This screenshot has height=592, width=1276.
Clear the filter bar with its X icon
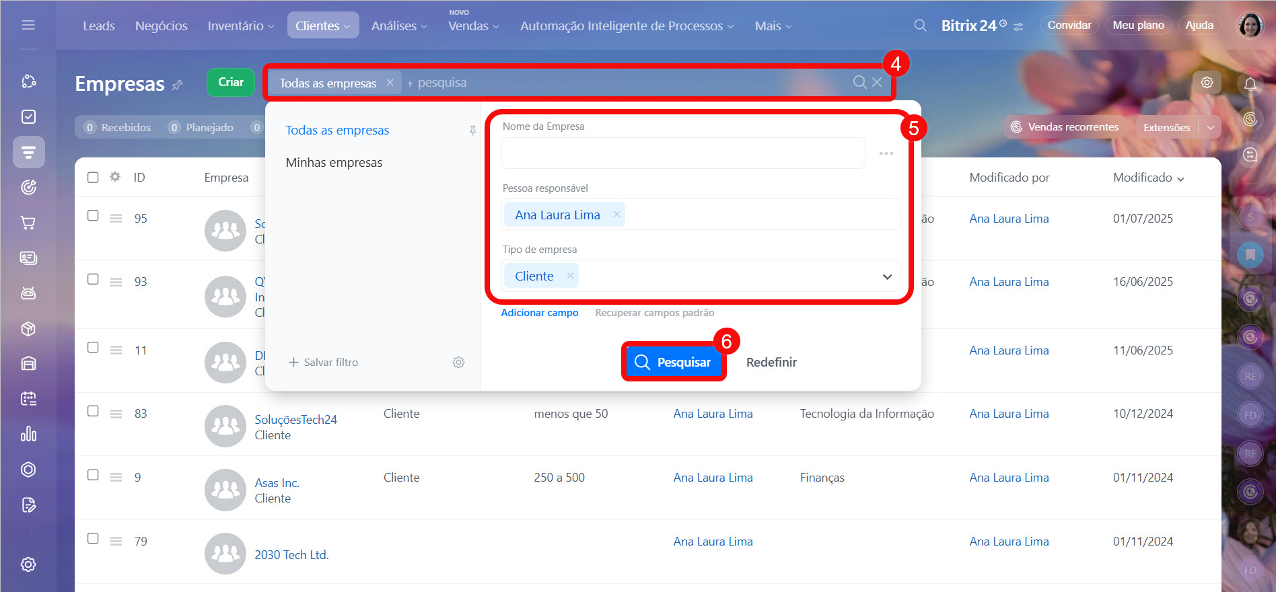877,82
